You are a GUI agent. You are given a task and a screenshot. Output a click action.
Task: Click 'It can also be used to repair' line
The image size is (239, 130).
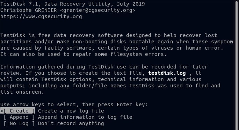tap(46, 54)
